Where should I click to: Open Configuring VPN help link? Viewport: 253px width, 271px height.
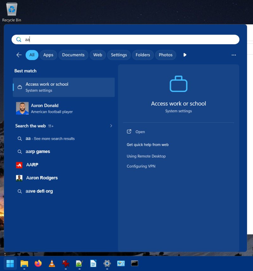141,166
